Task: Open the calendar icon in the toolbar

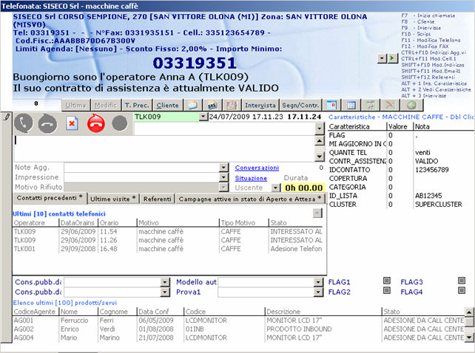Action: tap(332, 106)
